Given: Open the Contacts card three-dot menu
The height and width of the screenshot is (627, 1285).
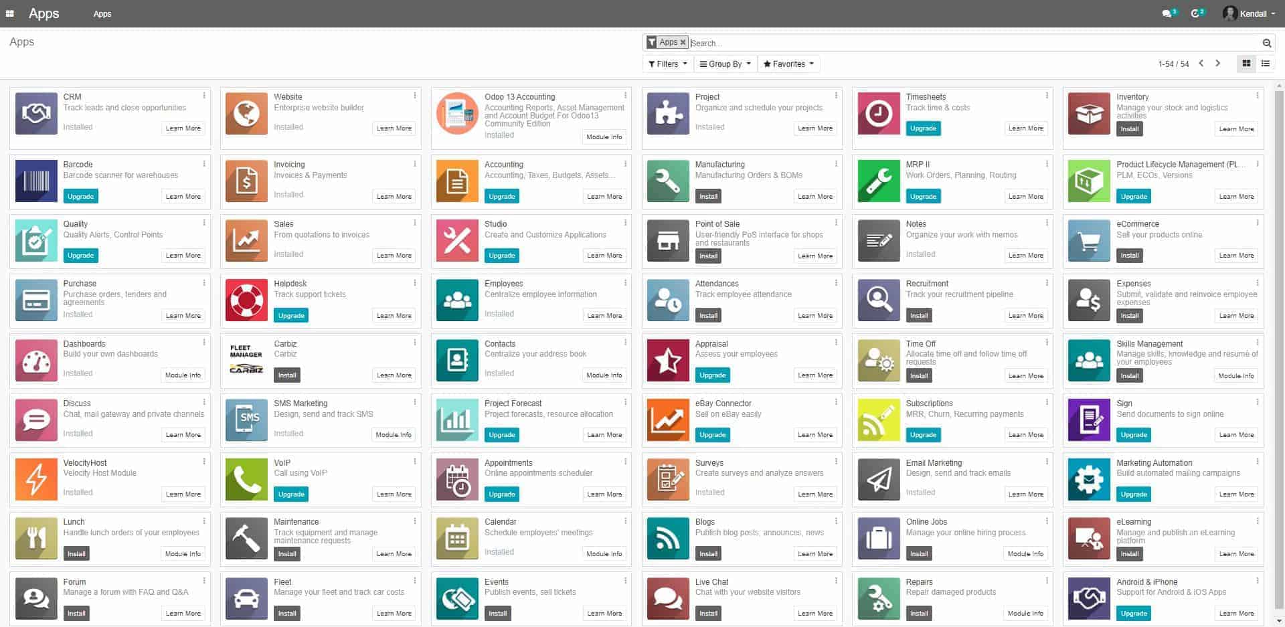Looking at the screenshot, I should coord(626,343).
